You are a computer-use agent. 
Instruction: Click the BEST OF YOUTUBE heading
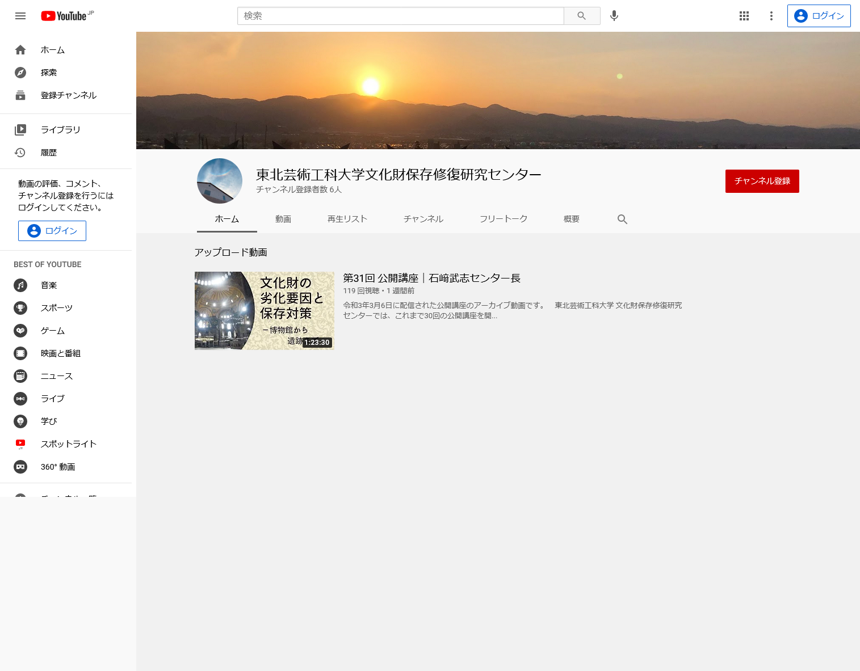(x=48, y=265)
